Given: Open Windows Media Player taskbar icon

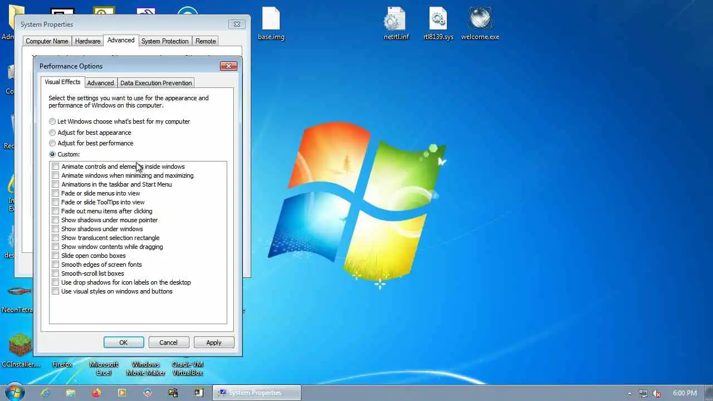Looking at the screenshot, I should click(122, 393).
